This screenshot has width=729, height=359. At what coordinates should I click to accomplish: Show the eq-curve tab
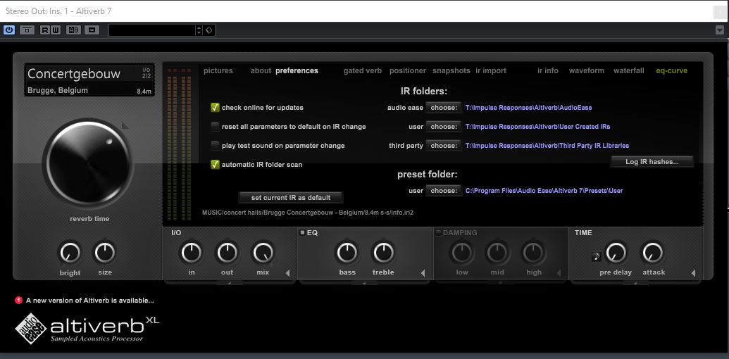coord(672,70)
